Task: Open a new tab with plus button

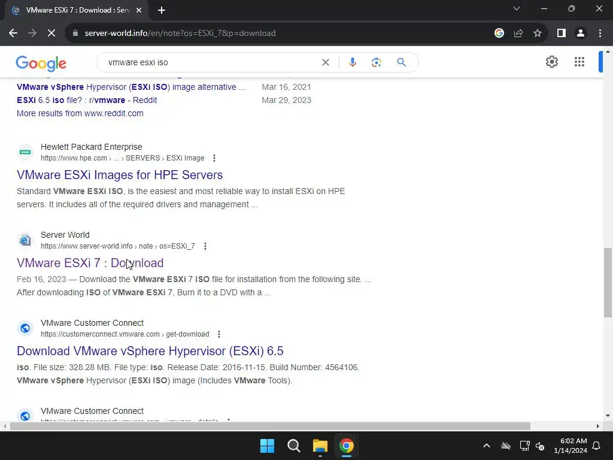Action: click(x=162, y=10)
